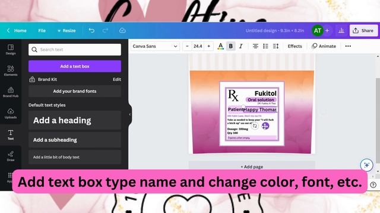The image size is (380, 213).
Task: Redo the last action
Action: click(105, 30)
